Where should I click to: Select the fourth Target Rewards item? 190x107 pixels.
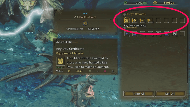coord(150,20)
